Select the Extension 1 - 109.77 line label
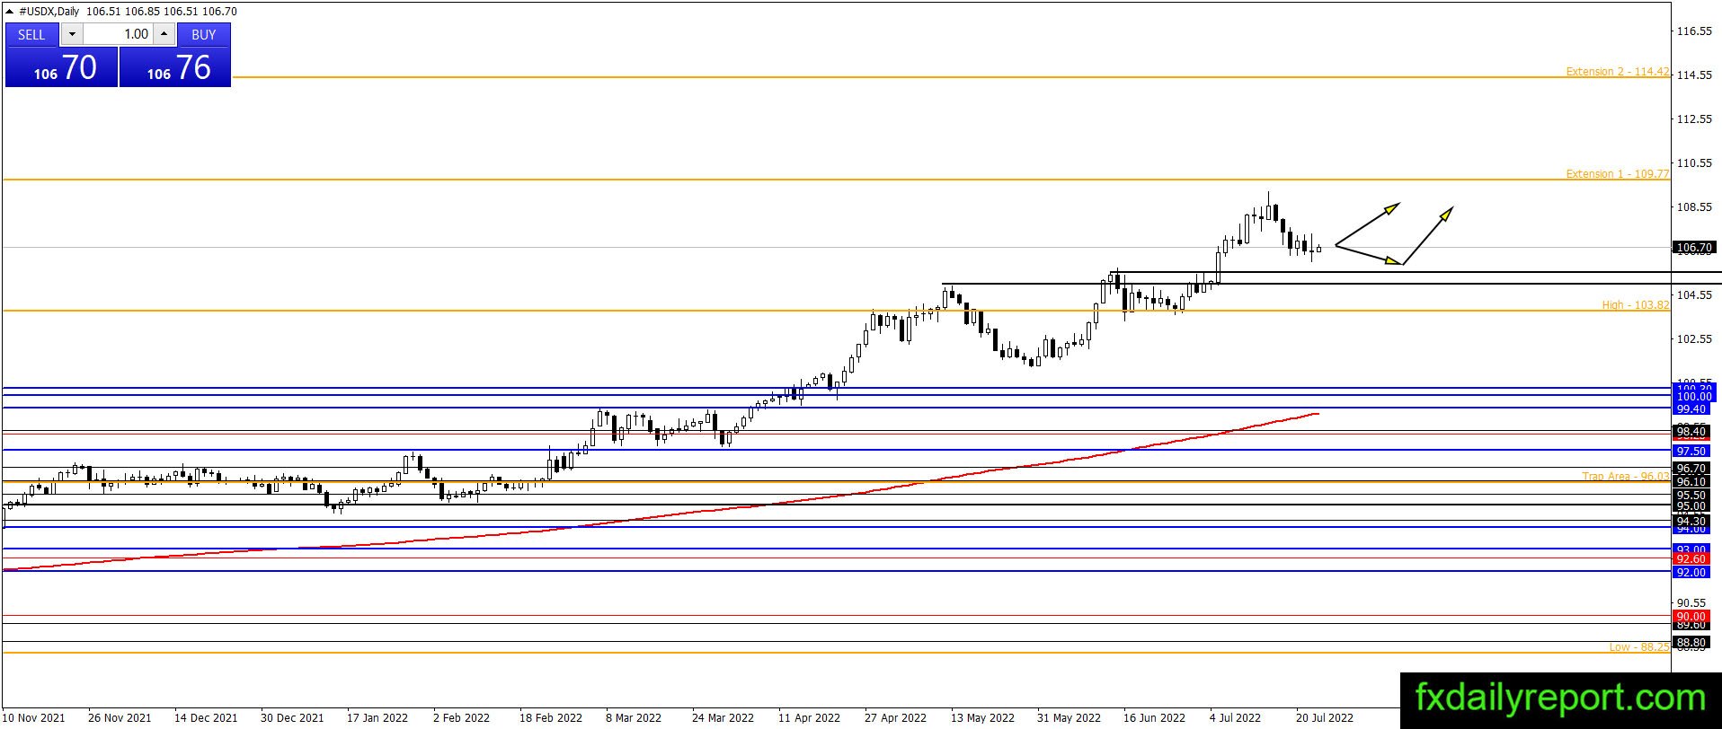1722x729 pixels. point(1617,174)
